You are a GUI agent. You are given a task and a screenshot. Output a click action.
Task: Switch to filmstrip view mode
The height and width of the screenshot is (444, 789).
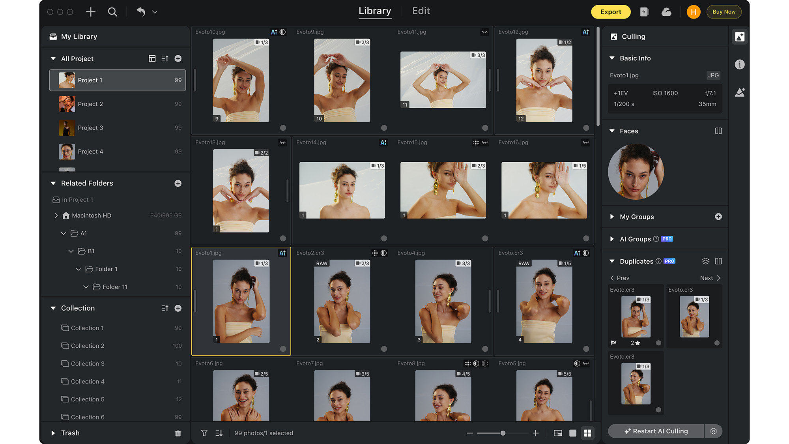[x=558, y=433]
